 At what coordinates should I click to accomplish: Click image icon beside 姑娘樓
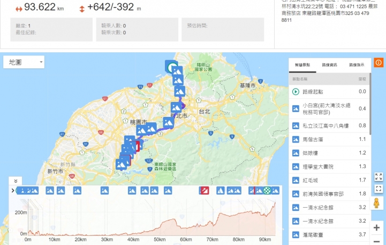[x=296, y=153]
